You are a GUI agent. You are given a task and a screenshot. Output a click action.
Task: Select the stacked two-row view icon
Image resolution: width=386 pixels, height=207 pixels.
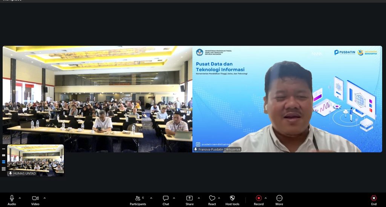pyautogui.click(x=3, y=162)
